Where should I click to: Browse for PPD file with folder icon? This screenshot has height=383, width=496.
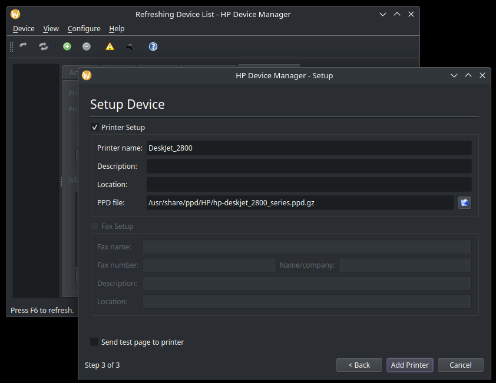tap(465, 202)
